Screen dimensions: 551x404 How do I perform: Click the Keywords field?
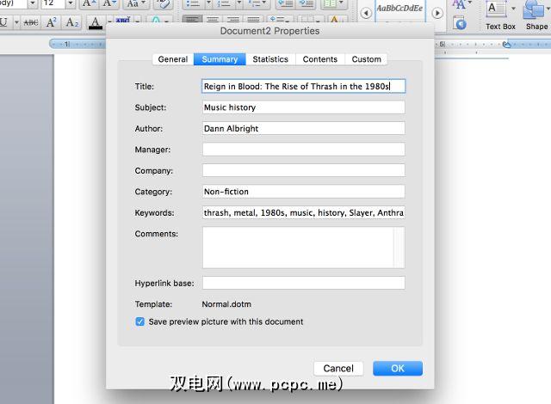304,212
